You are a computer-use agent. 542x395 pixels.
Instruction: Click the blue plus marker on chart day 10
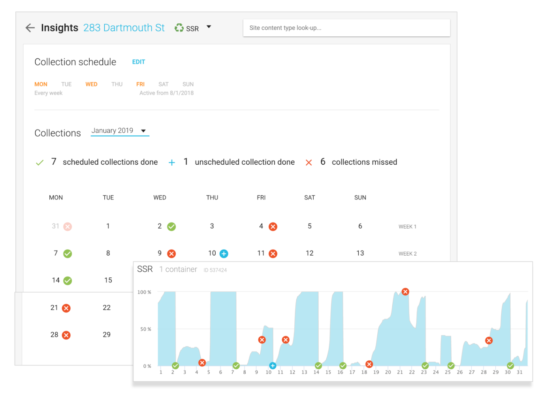273,366
